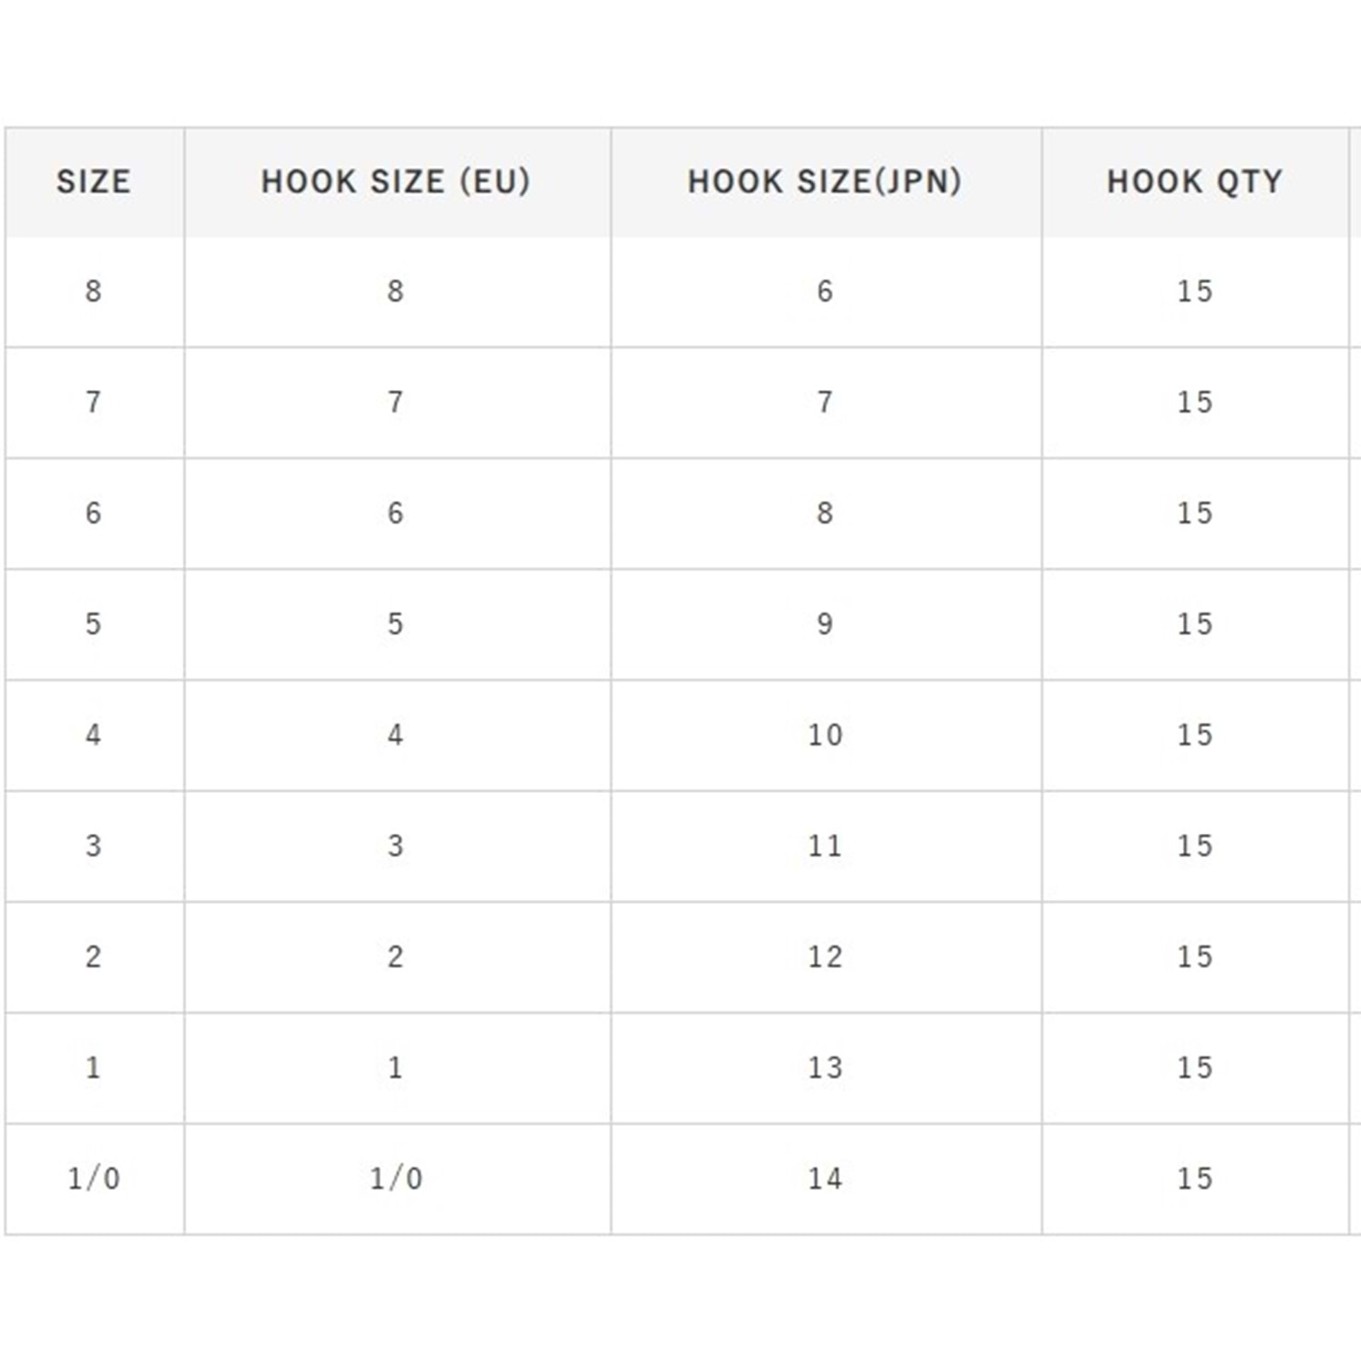Select JPN hook size value 12
Viewport: 1361px width, 1361px height.
[x=825, y=956]
